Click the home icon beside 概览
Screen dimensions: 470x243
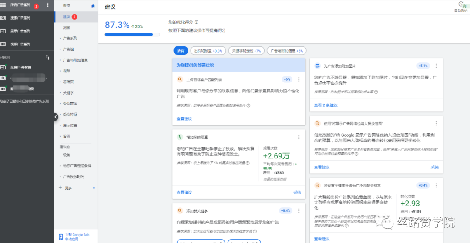point(93,6)
